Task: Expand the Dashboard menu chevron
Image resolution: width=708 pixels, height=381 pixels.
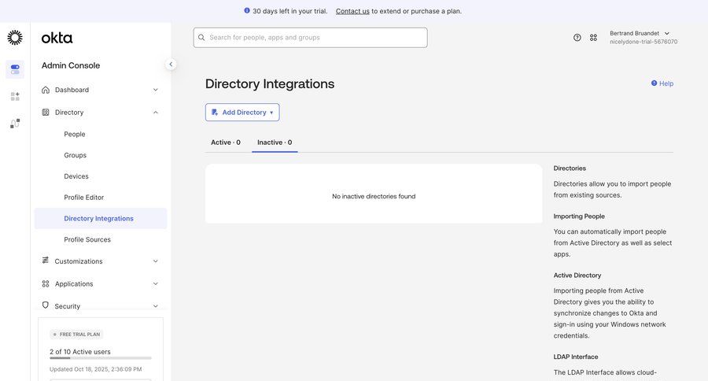Action: [x=155, y=90]
